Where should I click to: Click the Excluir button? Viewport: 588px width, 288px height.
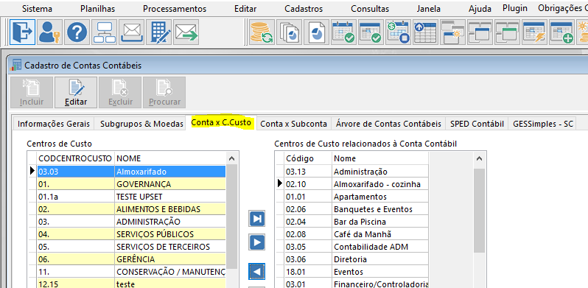(x=120, y=92)
